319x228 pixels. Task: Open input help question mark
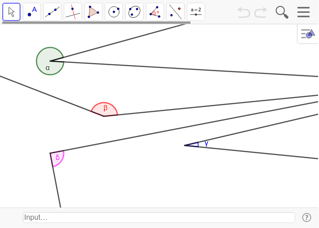pos(306,218)
